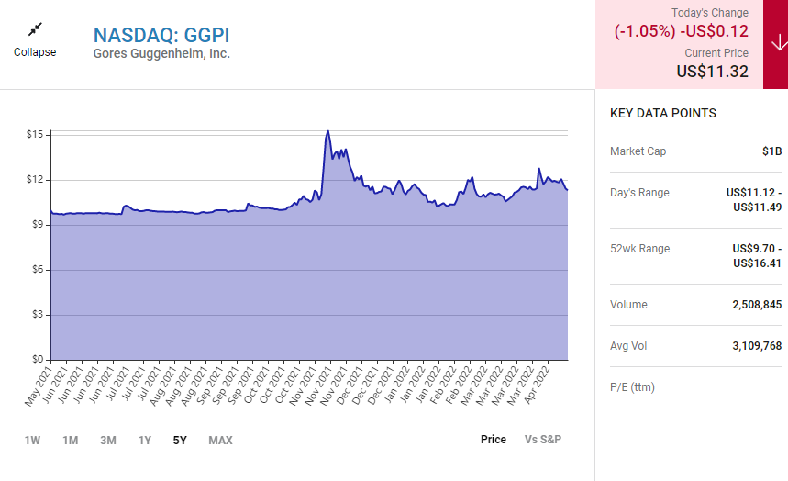Click the May 2021 x-axis label
Screen dimensions: 788x481
click(39, 386)
